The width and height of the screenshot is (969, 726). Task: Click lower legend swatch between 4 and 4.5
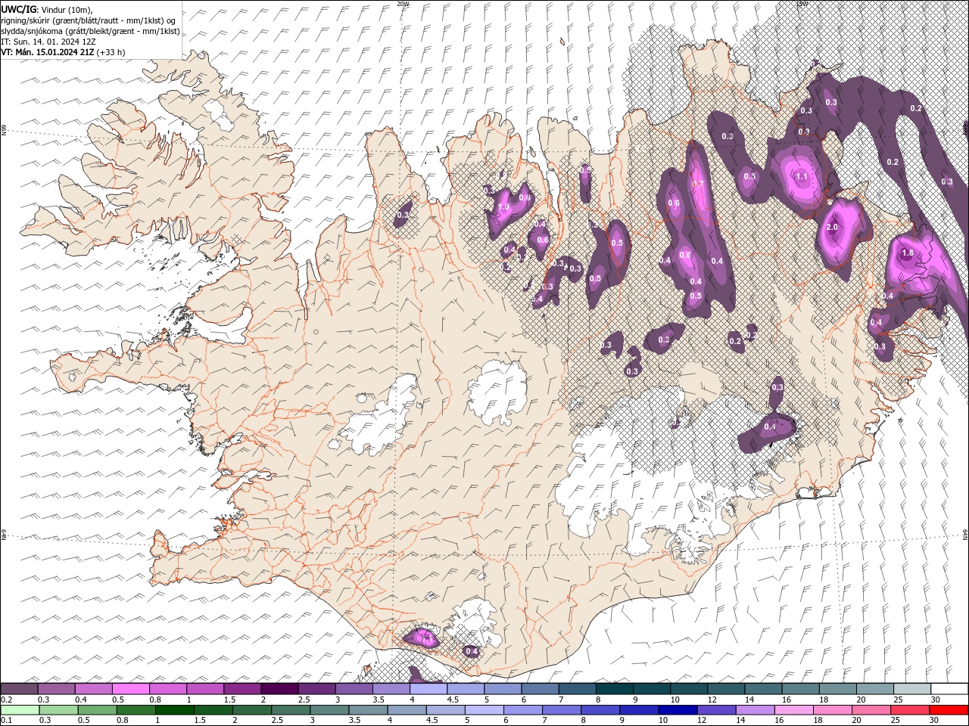pos(407,710)
